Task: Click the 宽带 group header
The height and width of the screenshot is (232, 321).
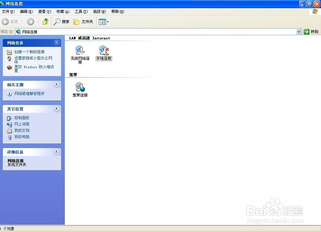Action: 73,75
